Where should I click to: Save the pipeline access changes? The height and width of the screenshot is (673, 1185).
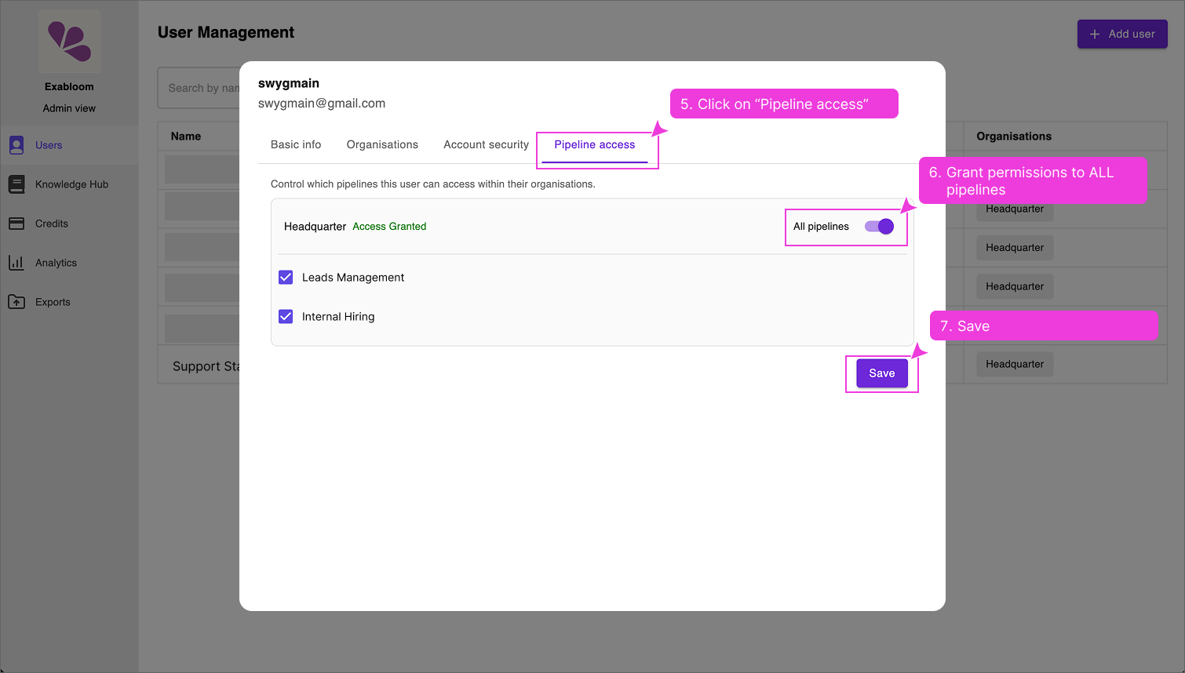click(x=881, y=373)
